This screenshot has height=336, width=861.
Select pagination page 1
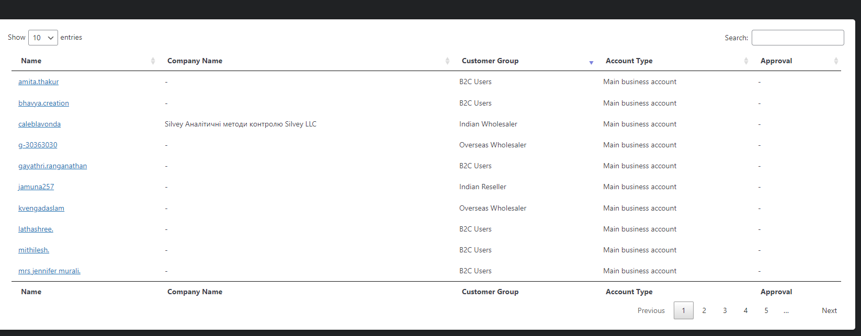(684, 310)
